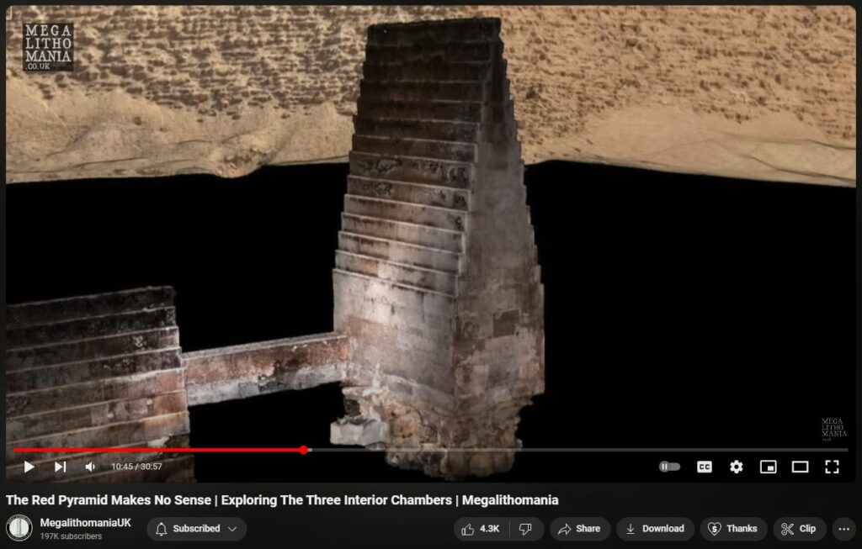Download the video

(x=654, y=529)
